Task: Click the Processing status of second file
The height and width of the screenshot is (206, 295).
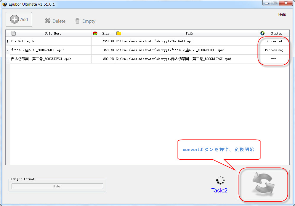Action: 274,50
